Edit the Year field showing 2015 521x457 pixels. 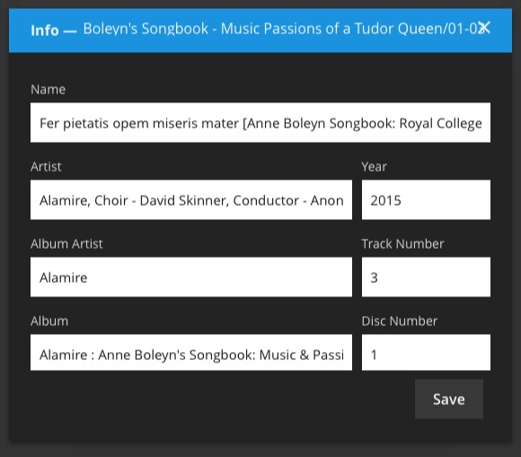(x=426, y=199)
